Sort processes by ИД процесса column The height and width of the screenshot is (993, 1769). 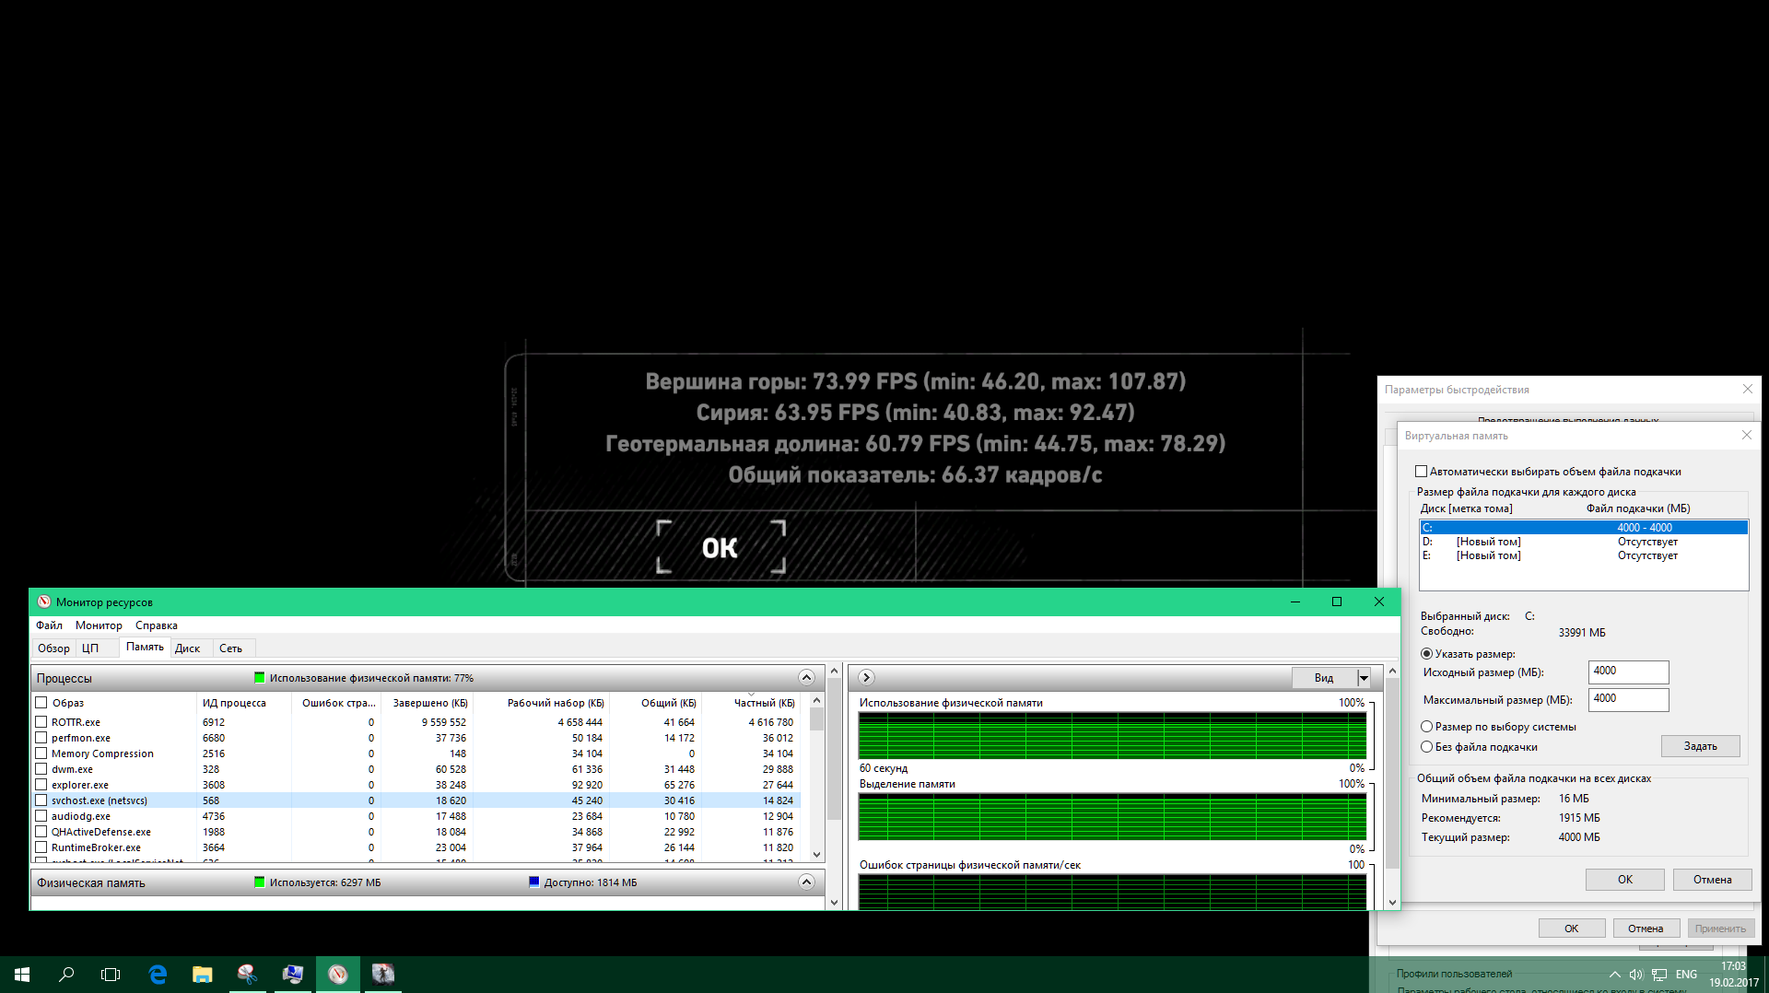click(244, 703)
